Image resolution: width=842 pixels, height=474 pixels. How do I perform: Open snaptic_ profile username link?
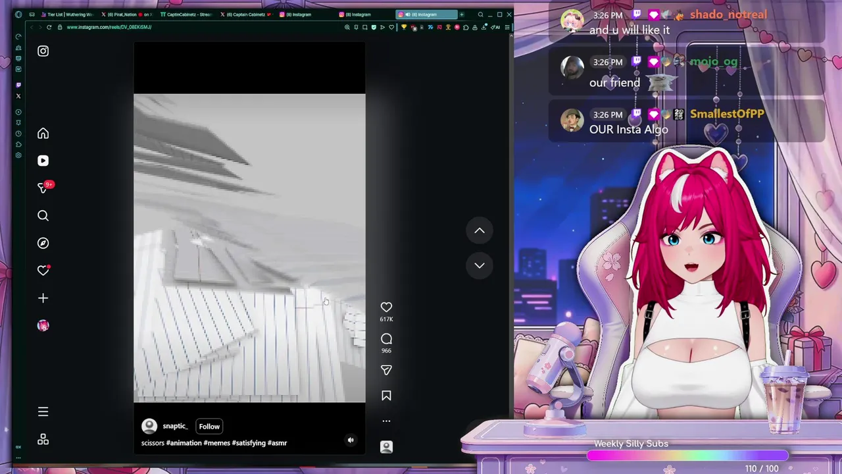tap(175, 426)
